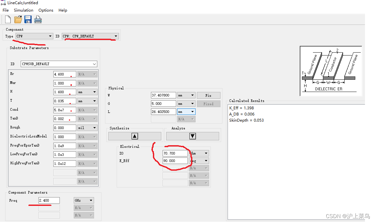Click the Fixed button for G
This screenshot has width=375, height=222.
209,104
